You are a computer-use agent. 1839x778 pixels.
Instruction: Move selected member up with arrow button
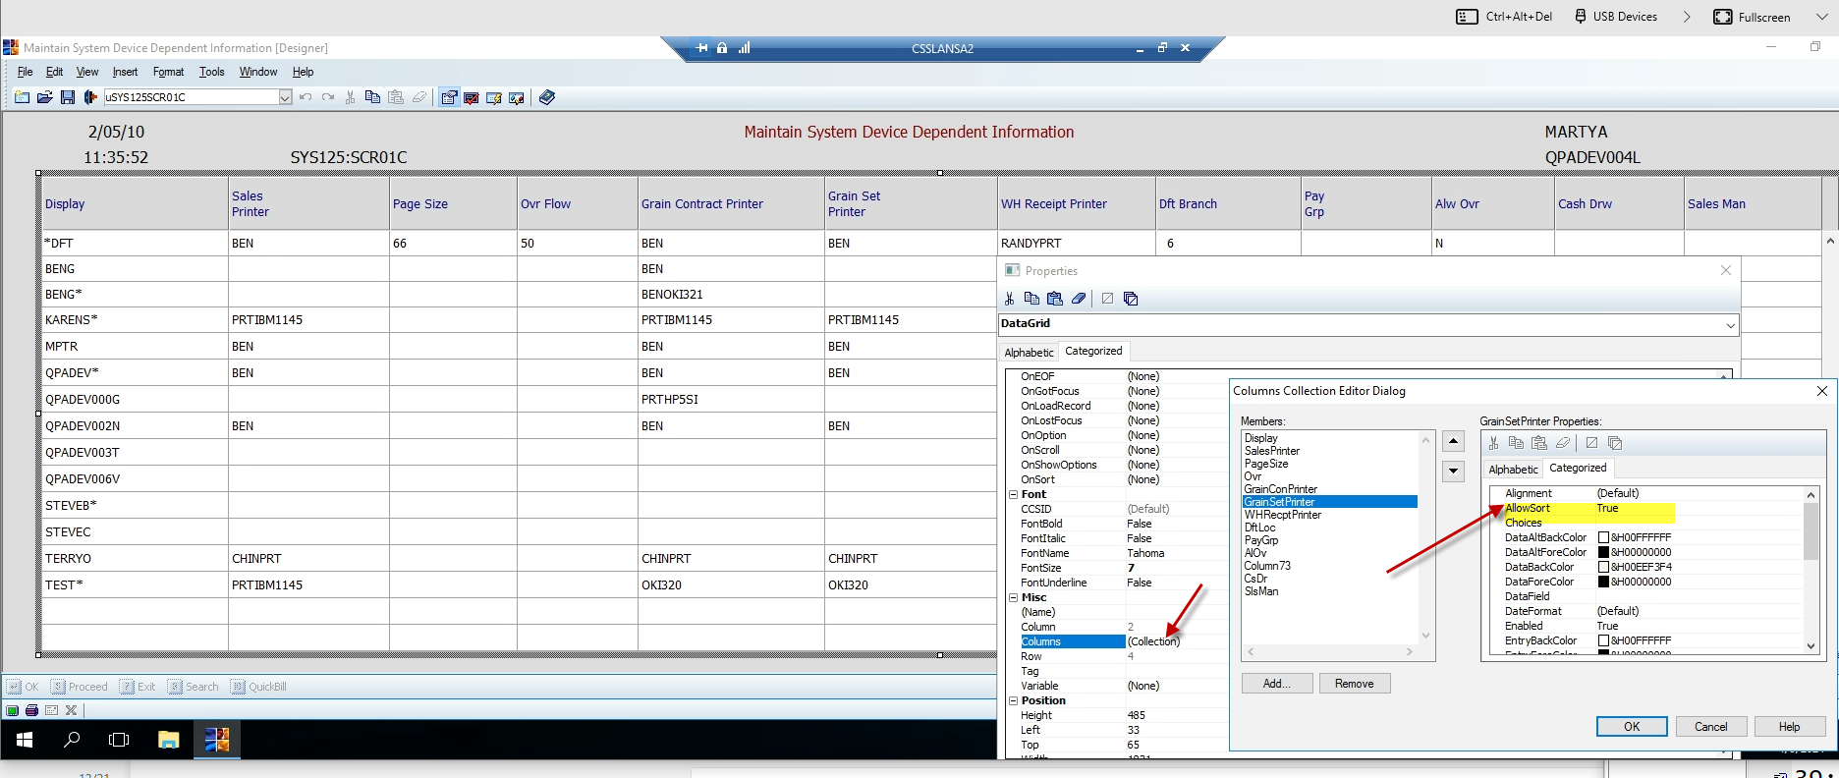(1453, 441)
